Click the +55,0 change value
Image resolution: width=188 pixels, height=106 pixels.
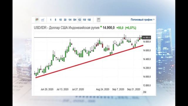click(120, 28)
